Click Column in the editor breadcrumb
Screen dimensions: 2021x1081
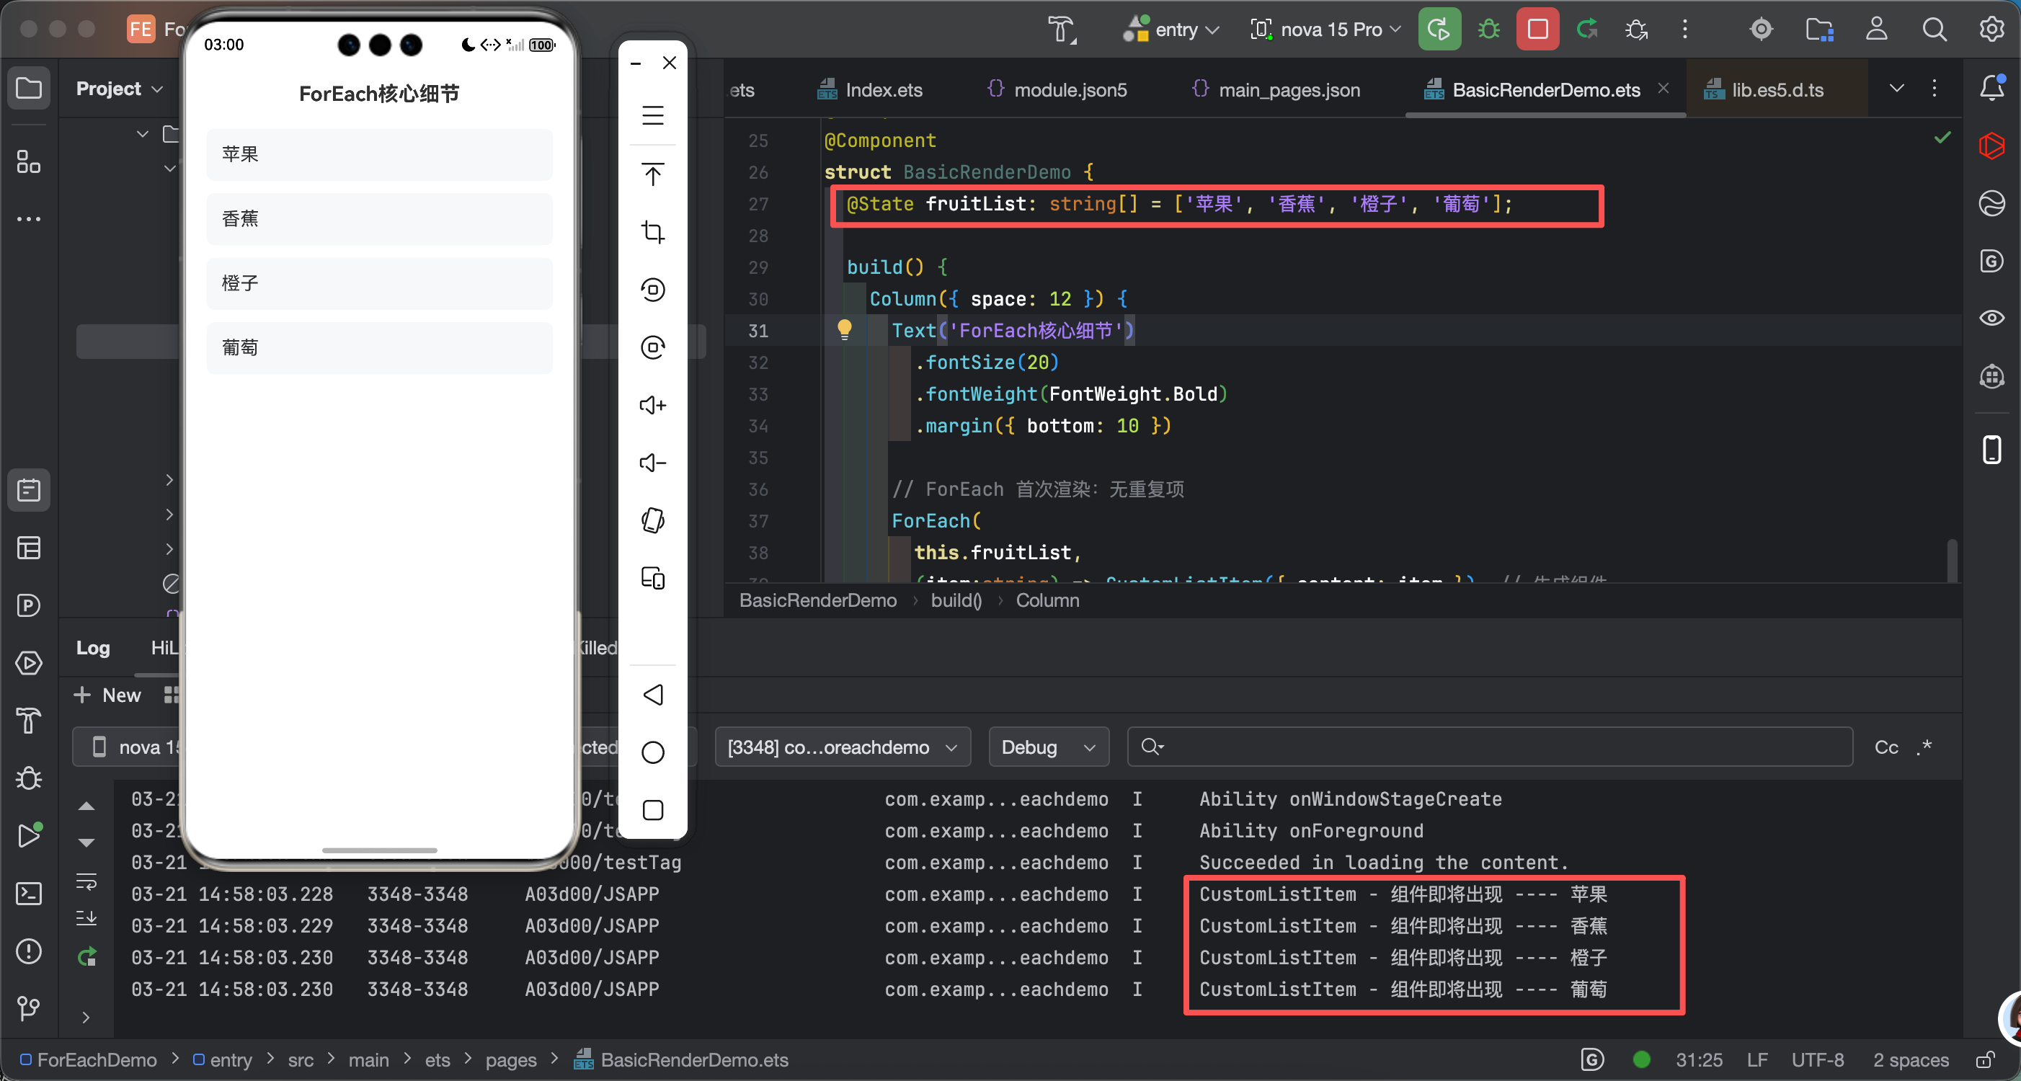(1047, 600)
